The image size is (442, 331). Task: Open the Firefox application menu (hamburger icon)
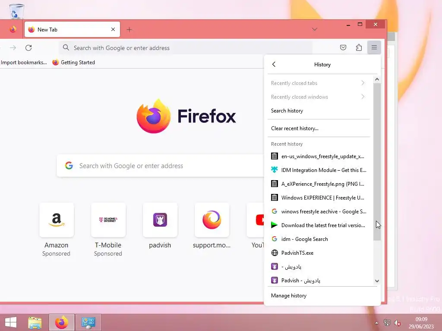point(374,47)
